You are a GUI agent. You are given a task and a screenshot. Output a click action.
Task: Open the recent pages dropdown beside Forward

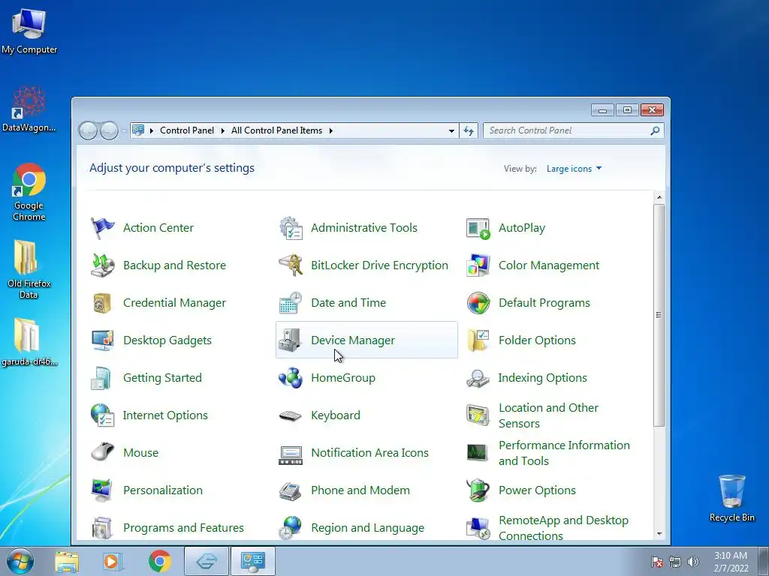coord(124,130)
